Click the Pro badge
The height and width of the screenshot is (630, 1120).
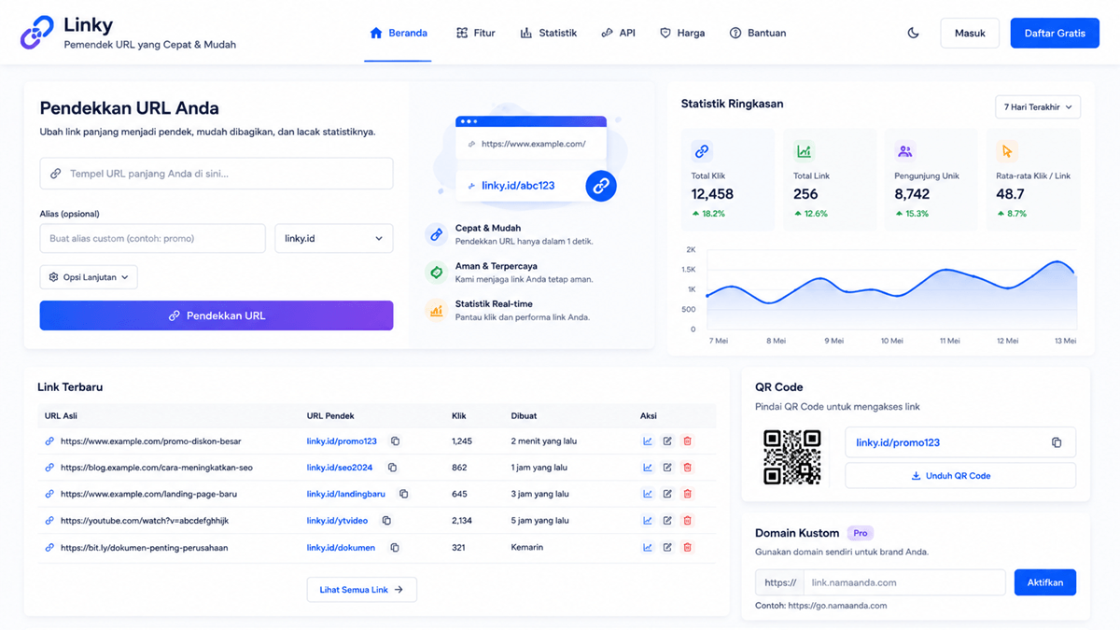tap(861, 533)
